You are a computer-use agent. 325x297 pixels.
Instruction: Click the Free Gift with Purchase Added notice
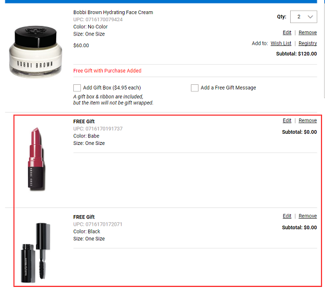(x=107, y=71)
